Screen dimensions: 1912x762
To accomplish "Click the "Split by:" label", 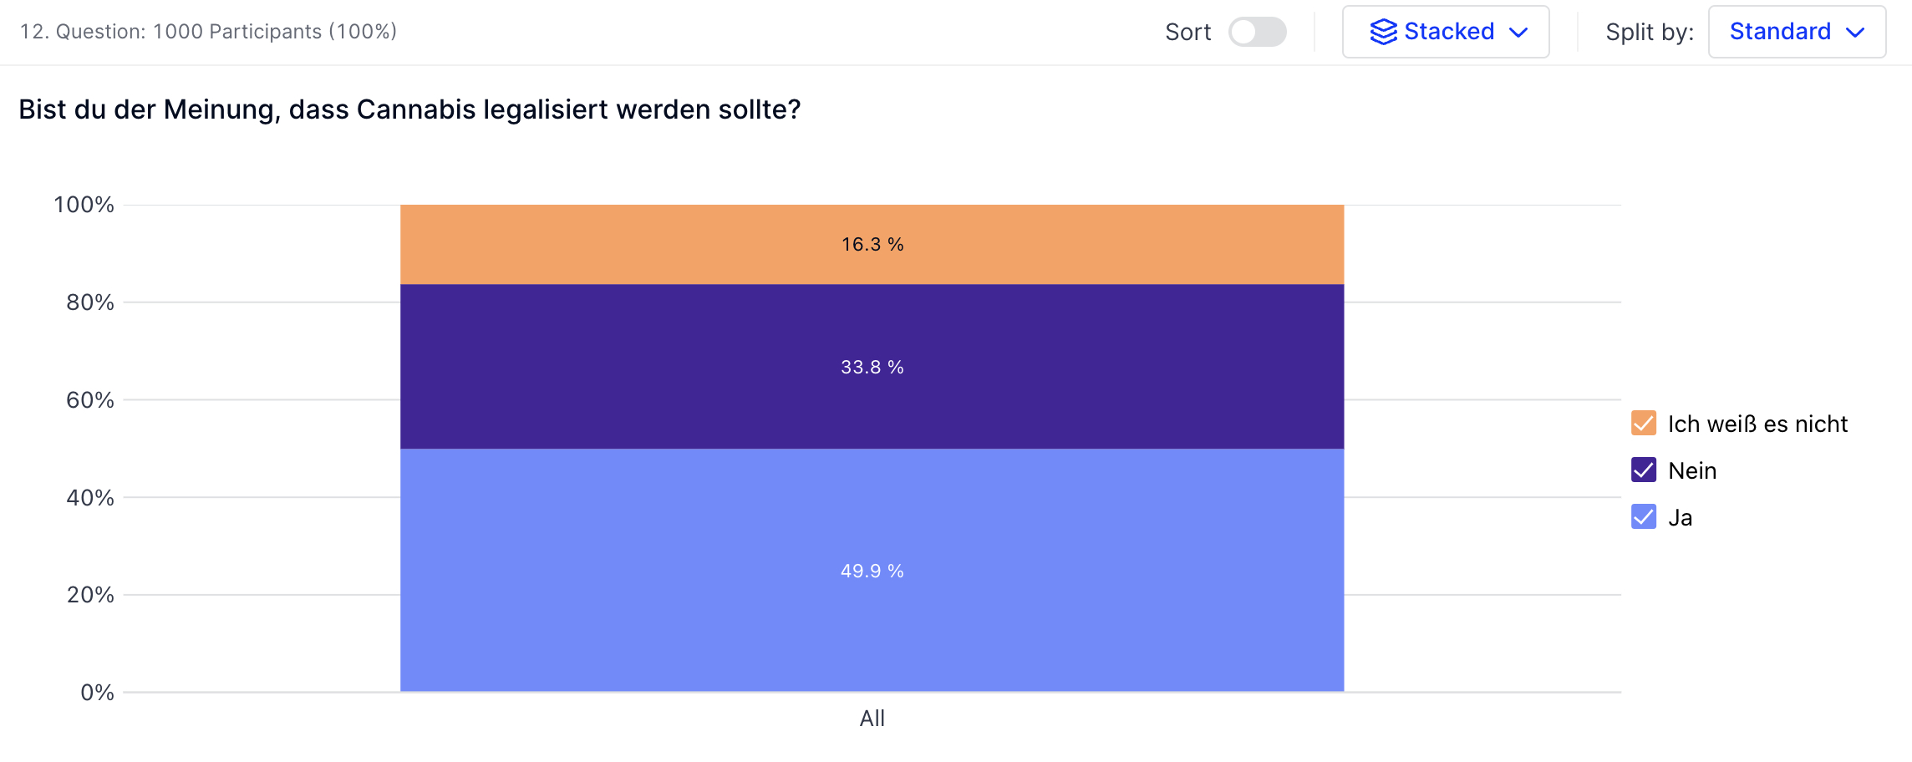I will (x=1649, y=32).
